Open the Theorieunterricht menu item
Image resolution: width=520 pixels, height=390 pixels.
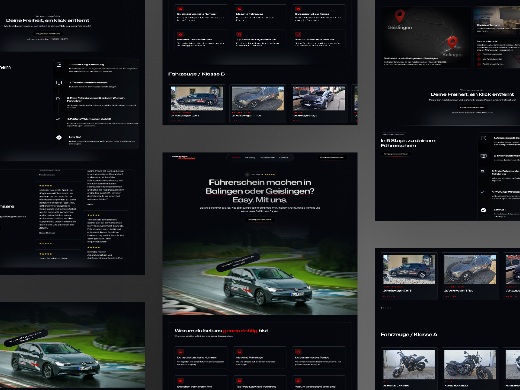click(x=267, y=158)
